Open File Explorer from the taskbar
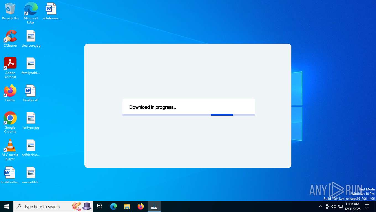The width and height of the screenshot is (376, 212). (127, 206)
